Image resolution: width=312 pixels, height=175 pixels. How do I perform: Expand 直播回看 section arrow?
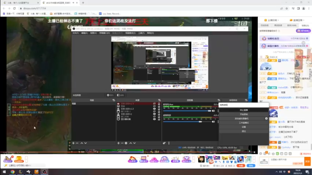tap(304, 20)
